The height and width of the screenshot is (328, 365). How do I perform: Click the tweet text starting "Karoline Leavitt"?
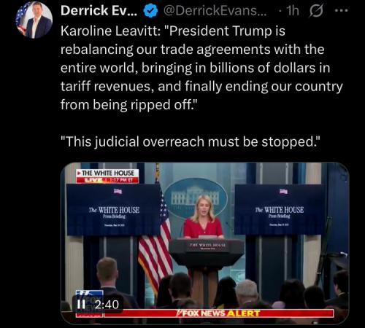pyautogui.click(x=201, y=68)
